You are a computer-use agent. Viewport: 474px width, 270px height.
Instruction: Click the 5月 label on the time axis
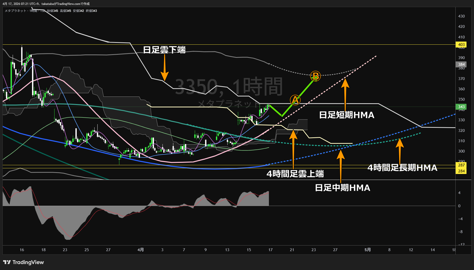368,250
